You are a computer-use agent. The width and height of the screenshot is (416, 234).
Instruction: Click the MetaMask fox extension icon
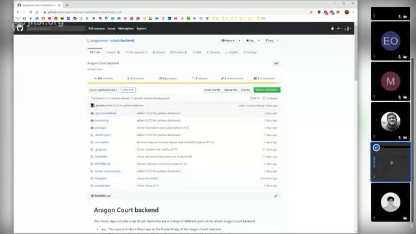[338, 12]
